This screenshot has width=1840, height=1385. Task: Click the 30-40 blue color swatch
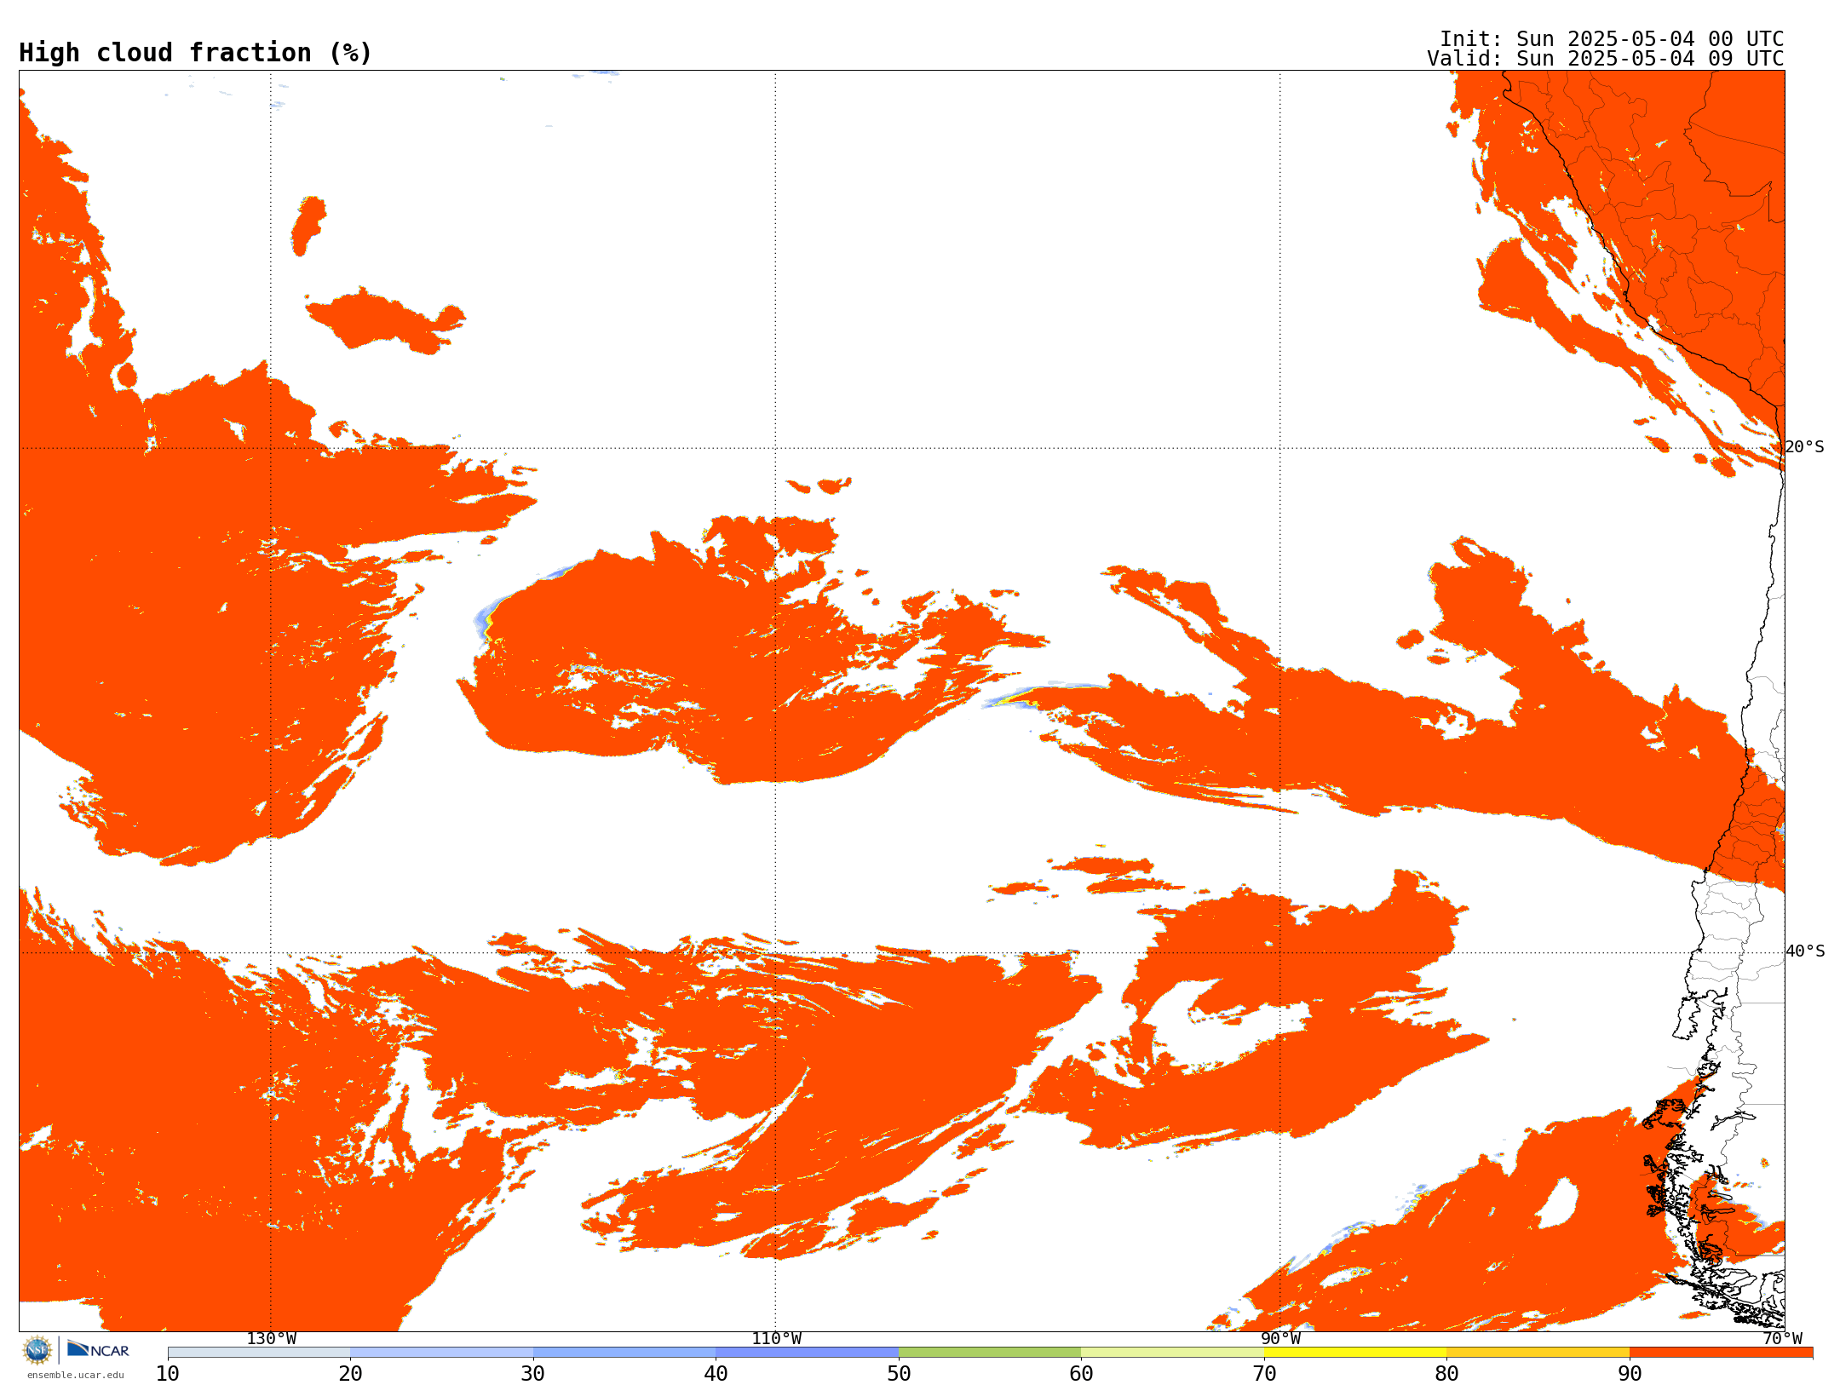624,1353
